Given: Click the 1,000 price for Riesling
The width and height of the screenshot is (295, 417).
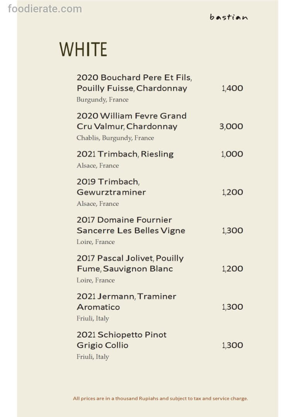Looking at the screenshot, I should [x=232, y=154].
